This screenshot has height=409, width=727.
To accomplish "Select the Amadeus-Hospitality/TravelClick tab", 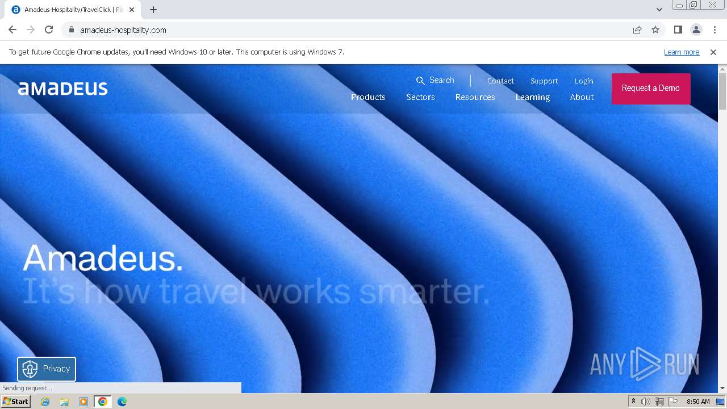I will point(73,10).
